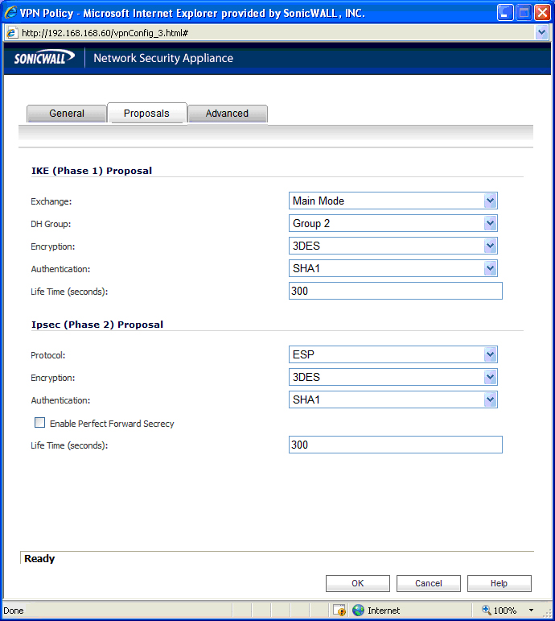The height and width of the screenshot is (621, 555).
Task: Open the Advanced tab
Action: click(228, 114)
